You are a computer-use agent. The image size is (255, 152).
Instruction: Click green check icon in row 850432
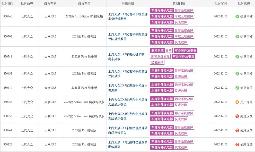point(237,74)
